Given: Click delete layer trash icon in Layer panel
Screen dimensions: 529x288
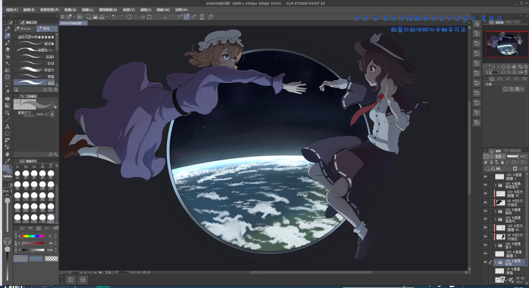Looking at the screenshot, I should pyautogui.click(x=525, y=168).
